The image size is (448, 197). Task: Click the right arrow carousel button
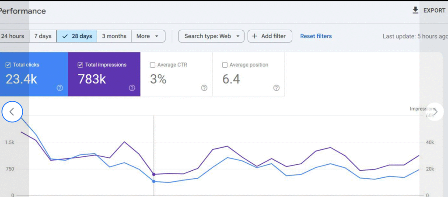point(435,112)
